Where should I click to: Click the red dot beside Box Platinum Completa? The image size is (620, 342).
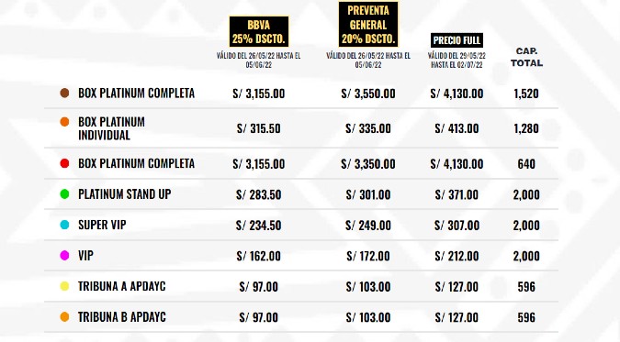pos(64,163)
